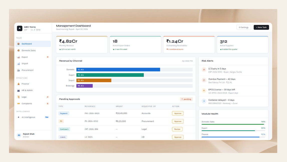The width and height of the screenshot is (287, 162).
Task: Click the Outstanding Receivables card
Action: pos(189,45)
